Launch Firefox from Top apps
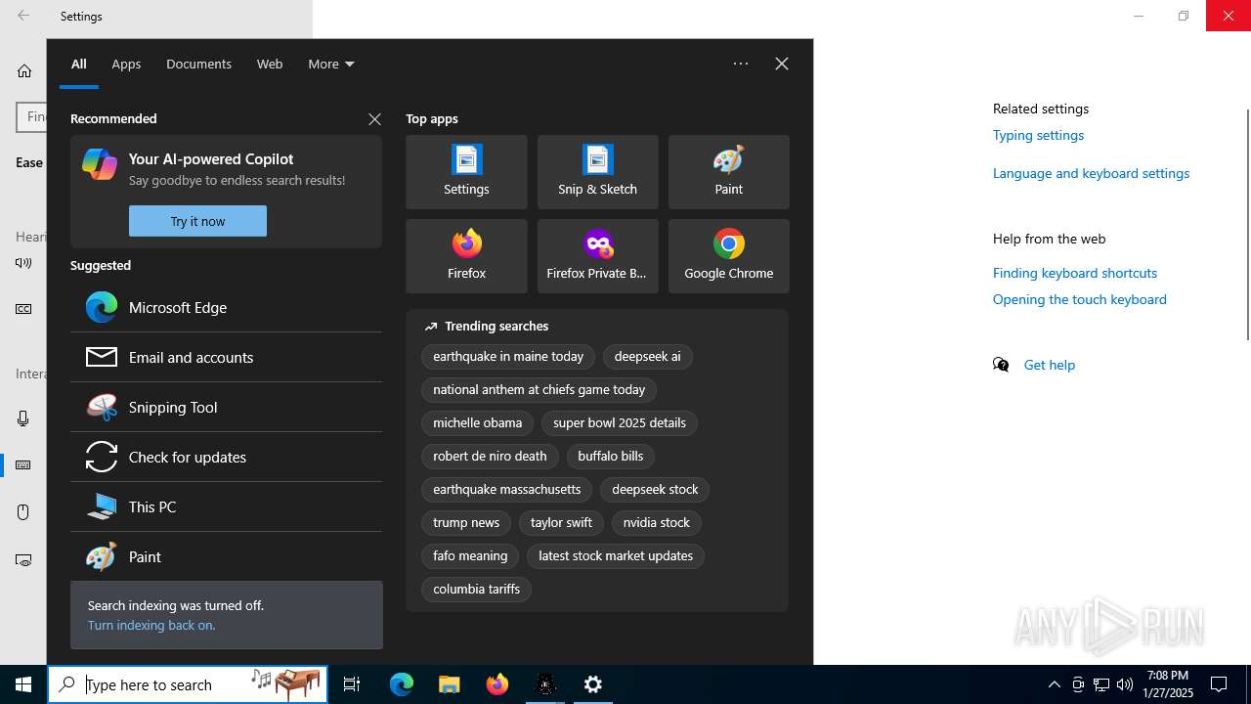 coord(466,256)
